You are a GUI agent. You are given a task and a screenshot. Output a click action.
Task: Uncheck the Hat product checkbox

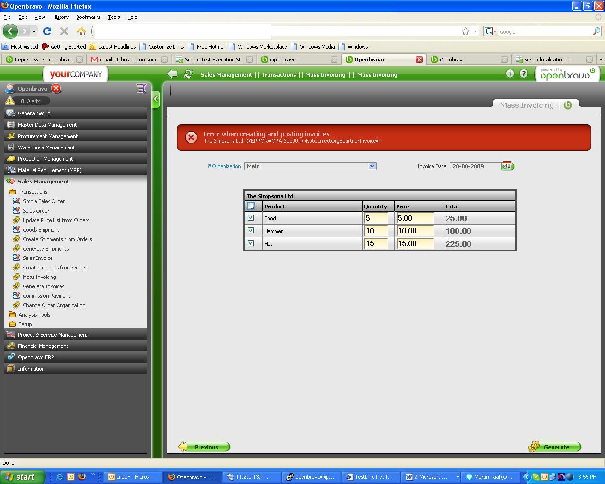point(251,243)
